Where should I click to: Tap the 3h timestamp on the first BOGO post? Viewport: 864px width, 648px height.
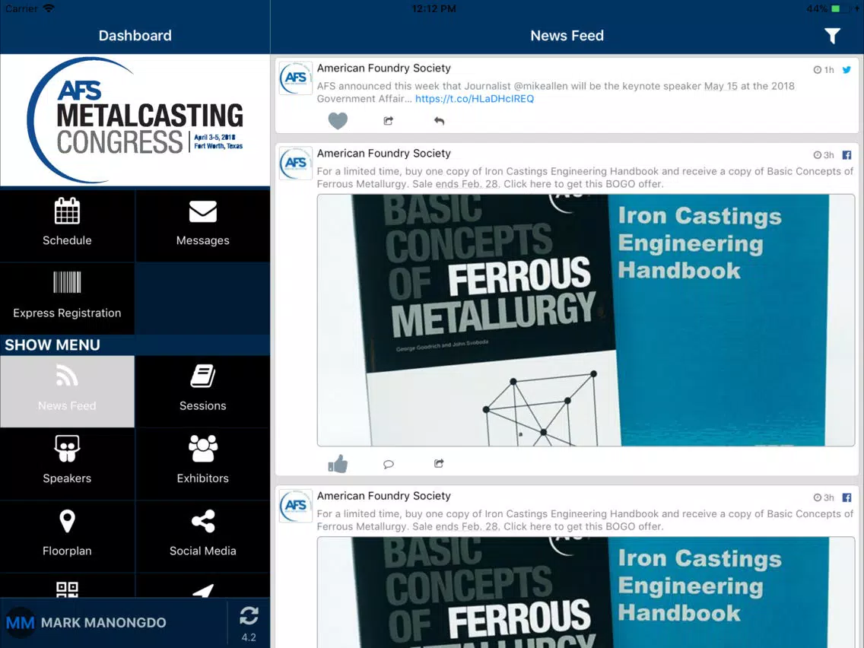824,155
